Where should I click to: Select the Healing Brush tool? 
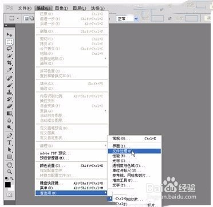tap(9, 78)
